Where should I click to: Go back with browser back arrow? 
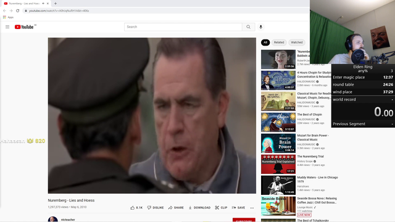click(x=4, y=10)
